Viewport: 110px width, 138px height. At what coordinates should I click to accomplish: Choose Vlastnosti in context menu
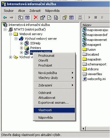coord(54,110)
